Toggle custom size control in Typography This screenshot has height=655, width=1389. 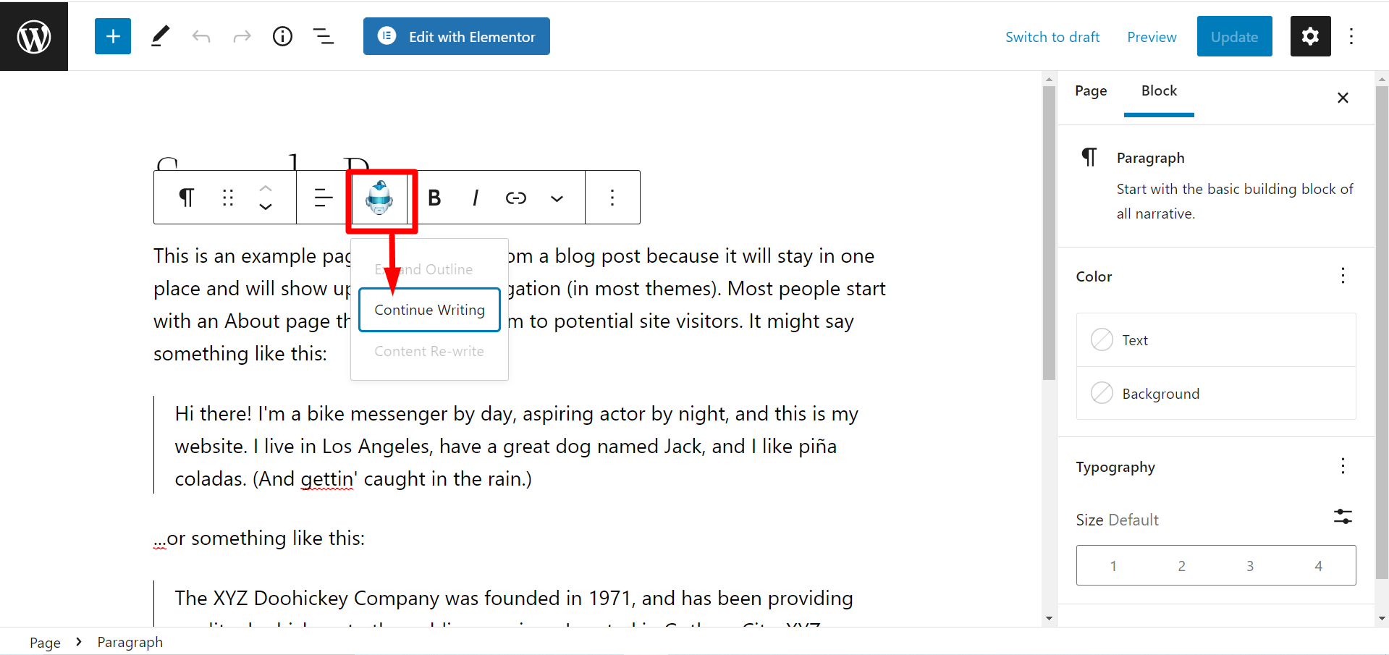(x=1343, y=517)
